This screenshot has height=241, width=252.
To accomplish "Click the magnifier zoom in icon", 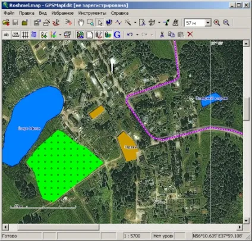I will click(217, 23).
